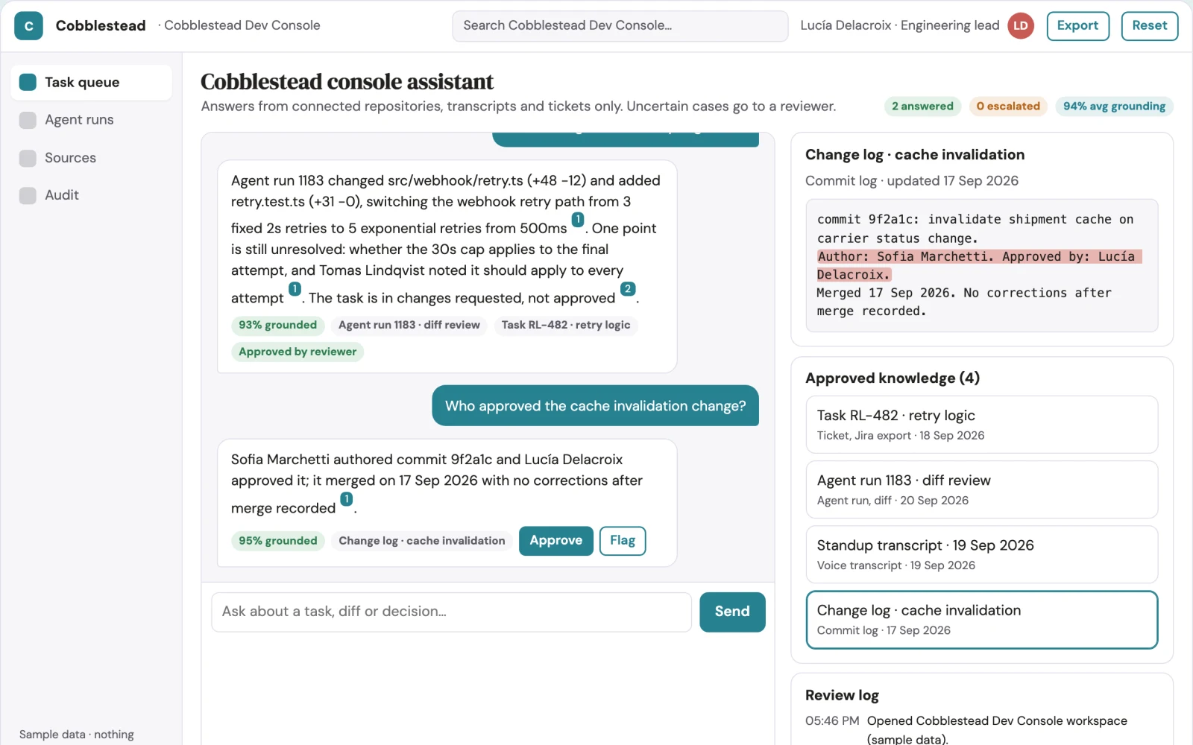Select the Task queue sidebar icon
This screenshot has width=1193, height=745.
(x=28, y=82)
